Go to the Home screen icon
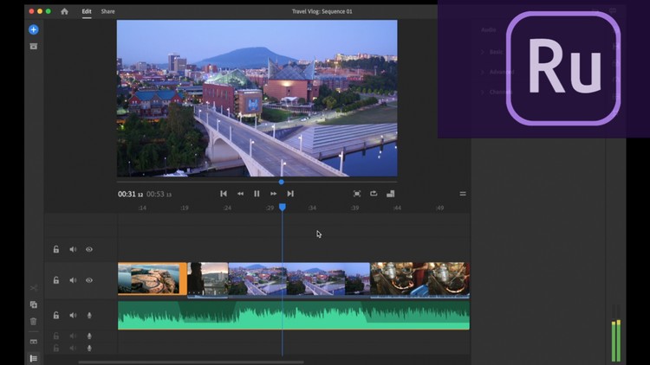Screen dimensions: 650x365 (64, 11)
